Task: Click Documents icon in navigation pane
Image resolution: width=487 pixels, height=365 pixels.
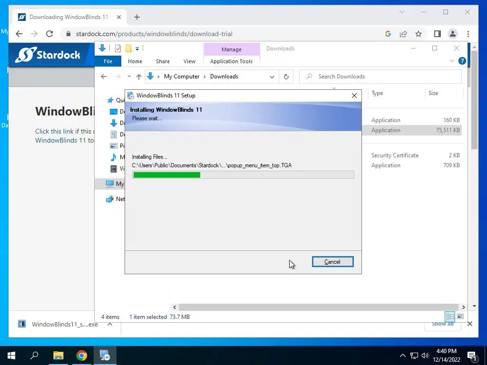Action: point(114,134)
